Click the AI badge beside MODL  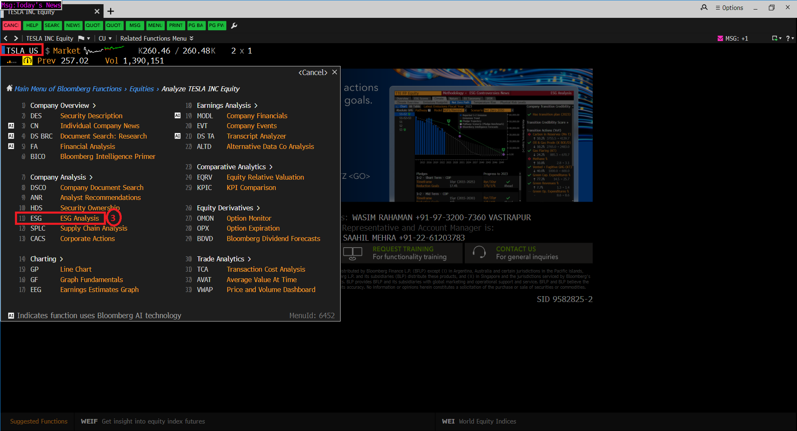(178, 115)
